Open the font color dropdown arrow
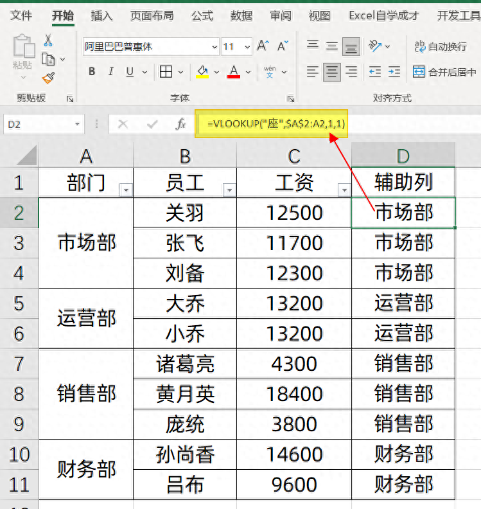Viewport: 481px width, 509px height. click(x=248, y=72)
